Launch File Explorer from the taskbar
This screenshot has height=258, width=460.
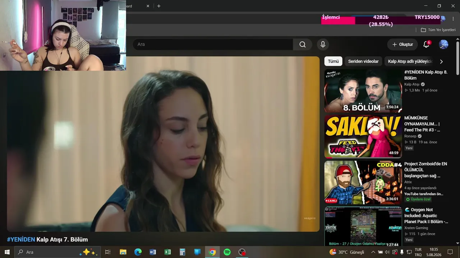(123, 252)
